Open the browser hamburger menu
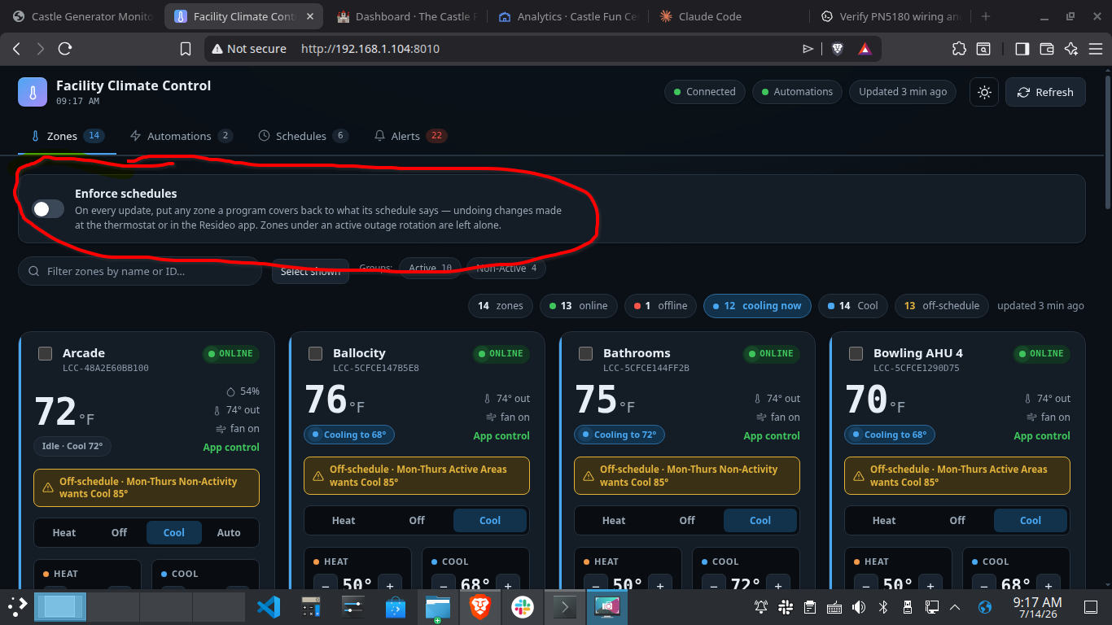The image size is (1112, 625). tap(1096, 49)
